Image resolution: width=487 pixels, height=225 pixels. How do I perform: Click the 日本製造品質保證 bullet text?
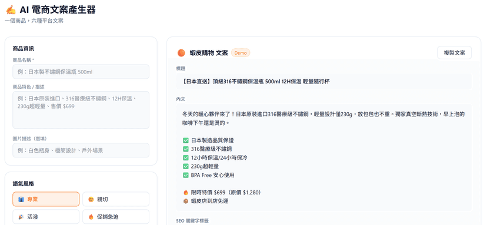click(212, 140)
